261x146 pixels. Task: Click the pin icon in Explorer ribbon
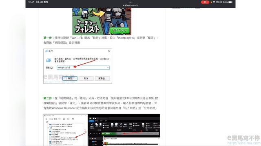[92, 125]
